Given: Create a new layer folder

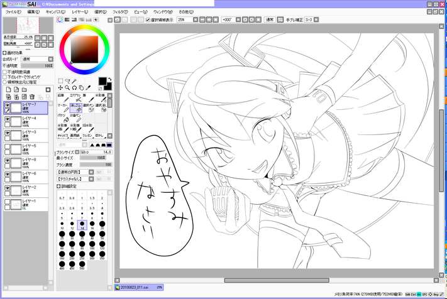Looking at the screenshot, I should coord(25,90).
